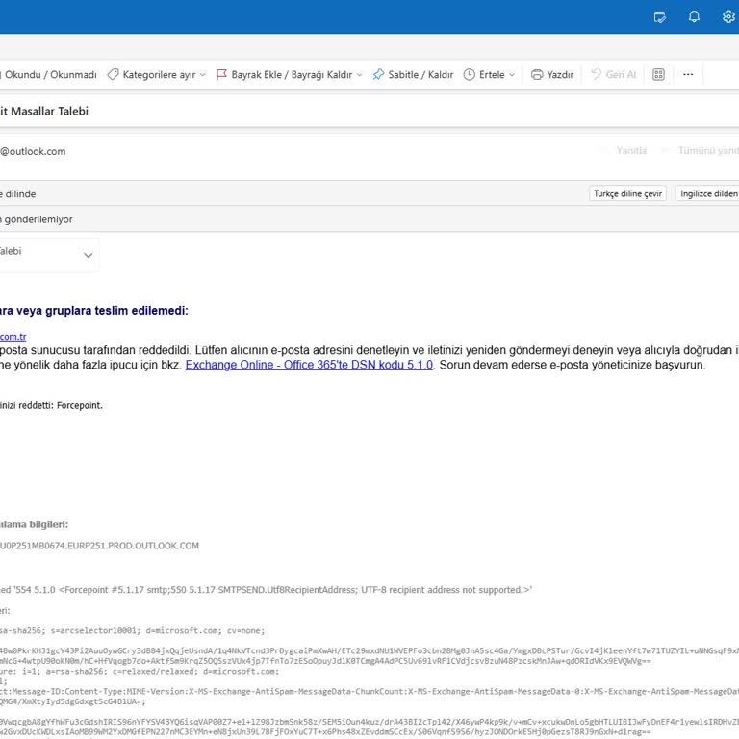
Task: Click Türkçe diline çevir button
Action: point(627,193)
